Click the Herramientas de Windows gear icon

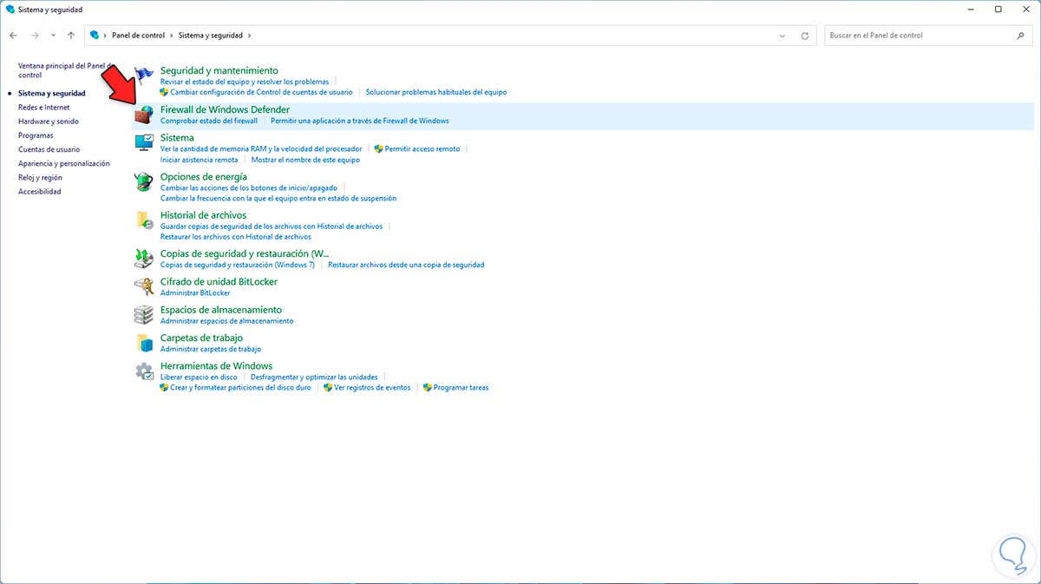click(144, 371)
